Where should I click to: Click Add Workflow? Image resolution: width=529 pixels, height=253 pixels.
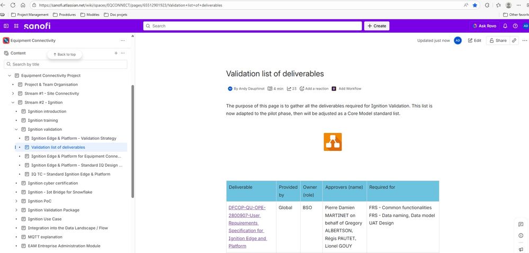pos(346,89)
